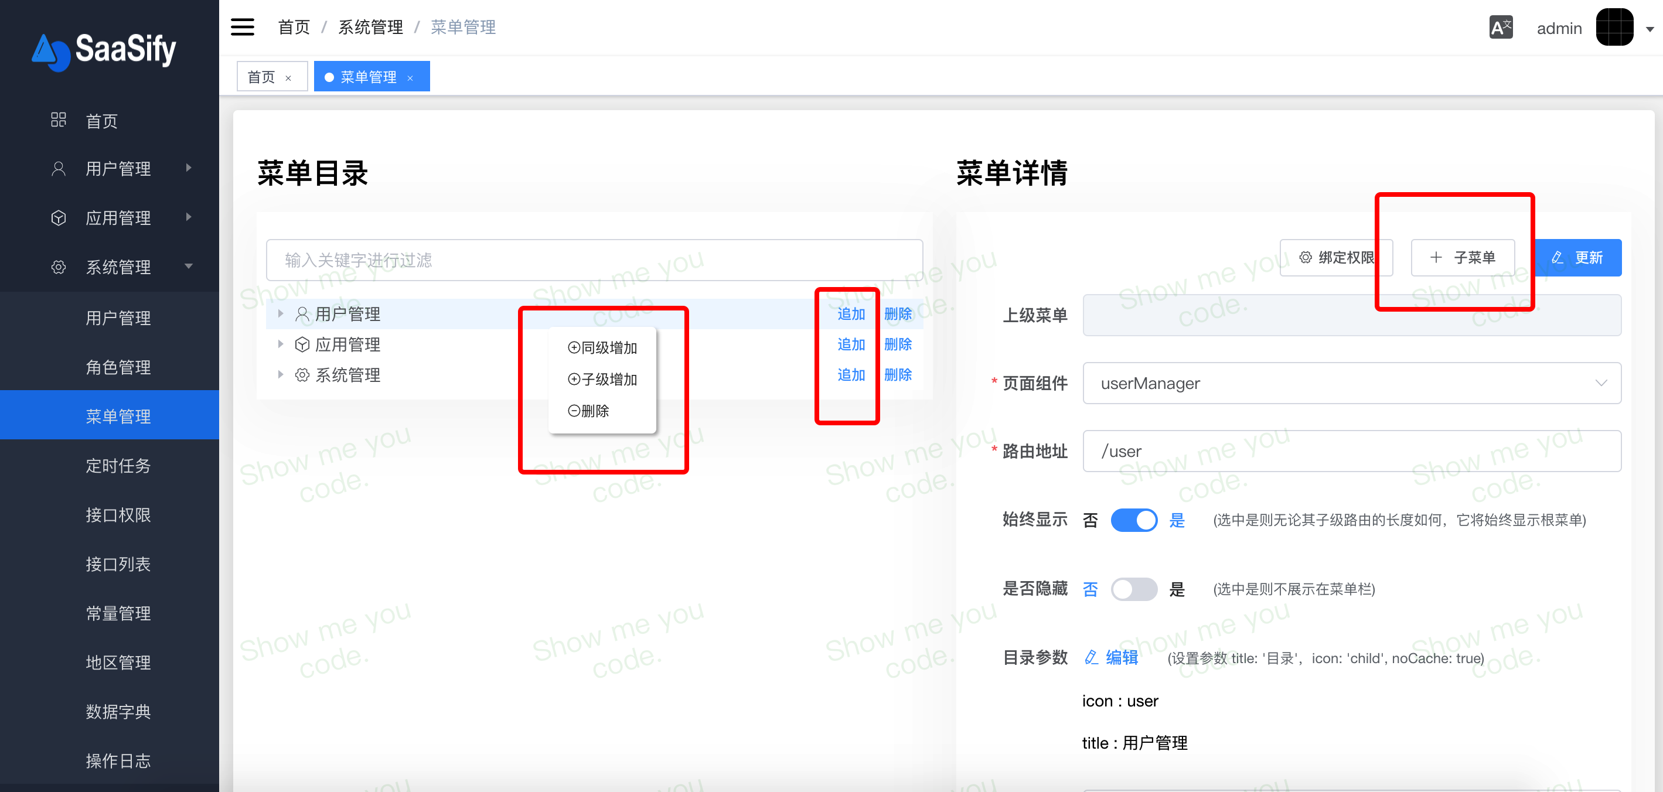1663x792 pixels.
Task: Collapse the sidebar 系统管理 arrow
Action: click(189, 266)
